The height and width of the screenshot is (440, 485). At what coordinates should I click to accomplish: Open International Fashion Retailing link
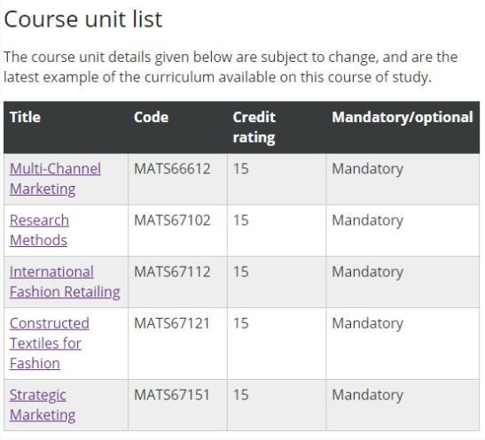65,282
